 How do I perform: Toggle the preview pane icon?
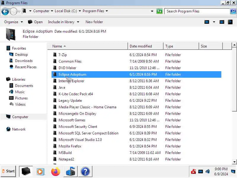(222, 22)
